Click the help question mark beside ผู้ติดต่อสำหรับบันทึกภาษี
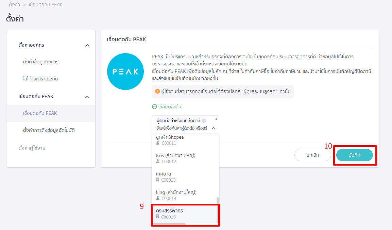The image size is (392, 230). point(204,121)
